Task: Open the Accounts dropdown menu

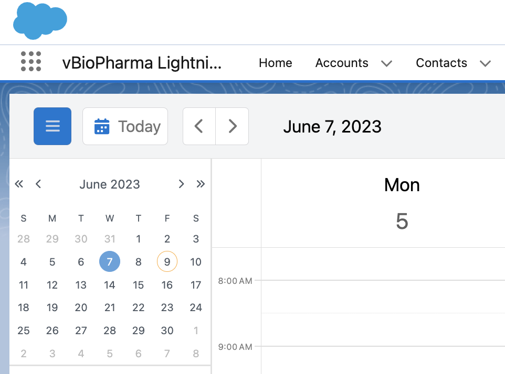Action: pos(387,63)
